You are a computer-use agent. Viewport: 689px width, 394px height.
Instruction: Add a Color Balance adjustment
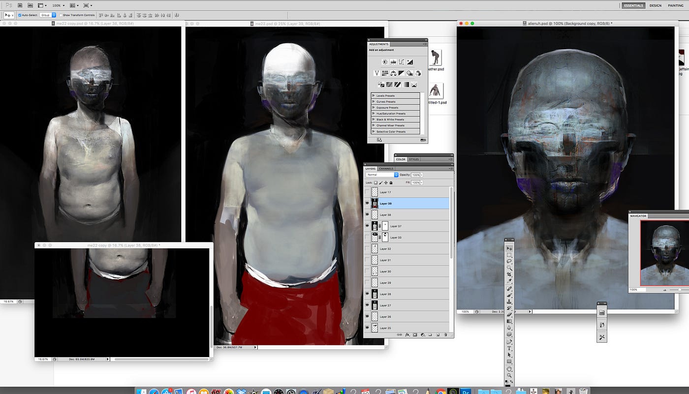393,73
